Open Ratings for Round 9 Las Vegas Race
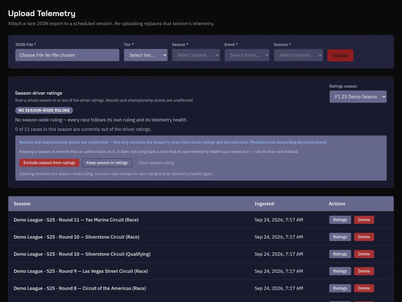The height and width of the screenshot is (302, 402). tap(340, 271)
